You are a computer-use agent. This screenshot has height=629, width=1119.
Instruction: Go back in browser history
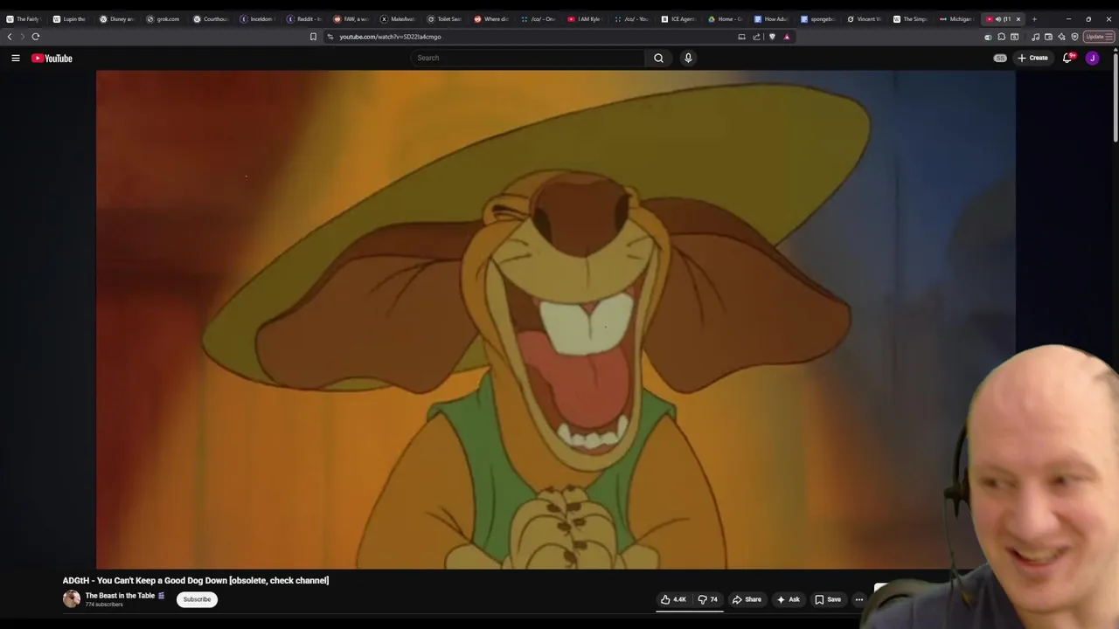[x=10, y=37]
